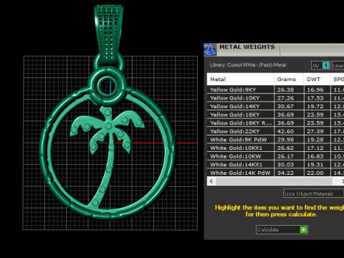
Task: Toggle the G/ units switch
Action: click(x=320, y=66)
